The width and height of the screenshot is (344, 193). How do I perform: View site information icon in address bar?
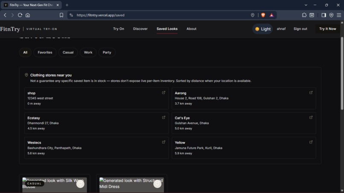point(71,15)
